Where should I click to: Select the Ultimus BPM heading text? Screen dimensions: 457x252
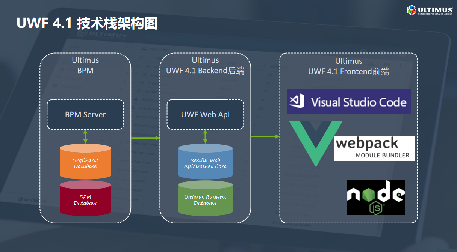point(85,65)
